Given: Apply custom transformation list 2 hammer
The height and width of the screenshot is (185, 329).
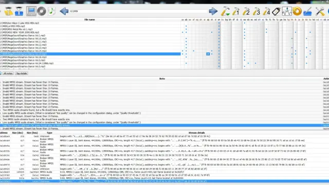Looking at the screenshot, I should tap(246, 11).
